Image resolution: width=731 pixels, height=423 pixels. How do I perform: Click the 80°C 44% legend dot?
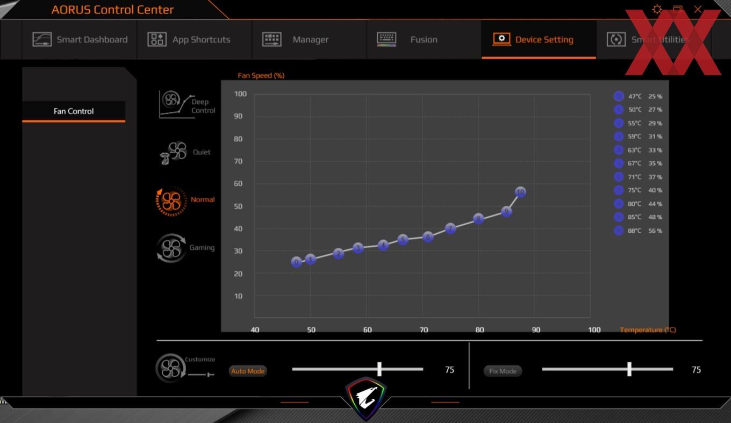pyautogui.click(x=619, y=204)
